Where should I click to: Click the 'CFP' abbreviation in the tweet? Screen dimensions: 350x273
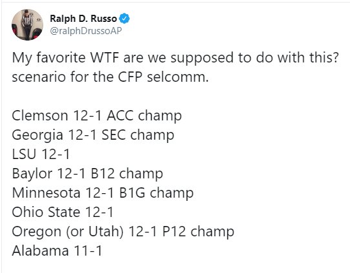point(130,77)
